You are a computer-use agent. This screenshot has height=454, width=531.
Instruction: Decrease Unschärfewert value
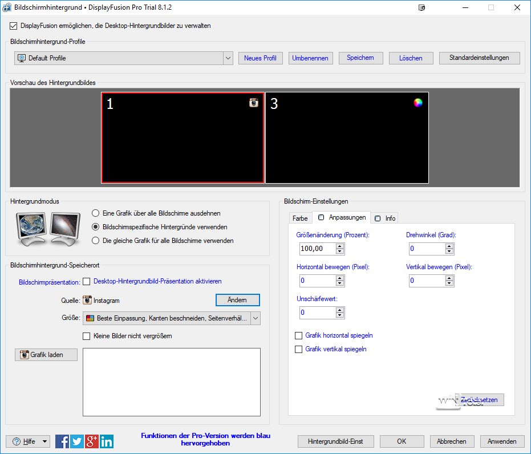[x=340, y=315]
